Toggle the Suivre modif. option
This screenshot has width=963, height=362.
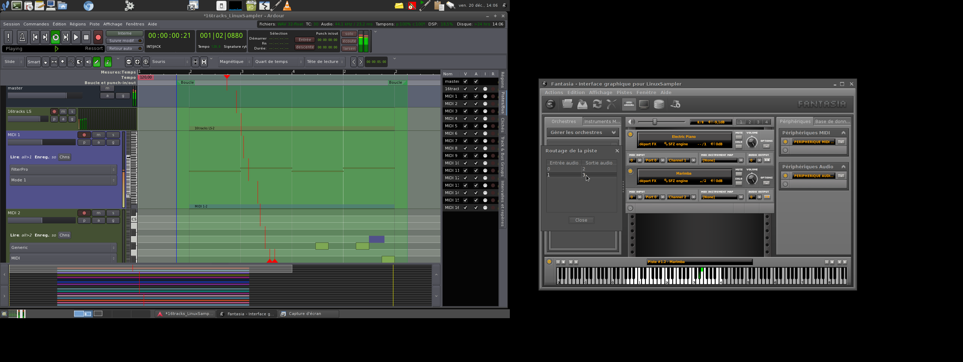(x=125, y=41)
